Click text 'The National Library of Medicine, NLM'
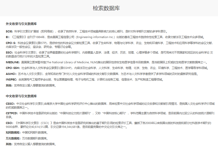The width and height of the screenshot is (218, 151). 72,62
